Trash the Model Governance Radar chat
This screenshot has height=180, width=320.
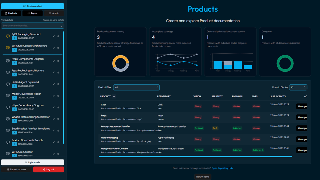(x=58, y=96)
